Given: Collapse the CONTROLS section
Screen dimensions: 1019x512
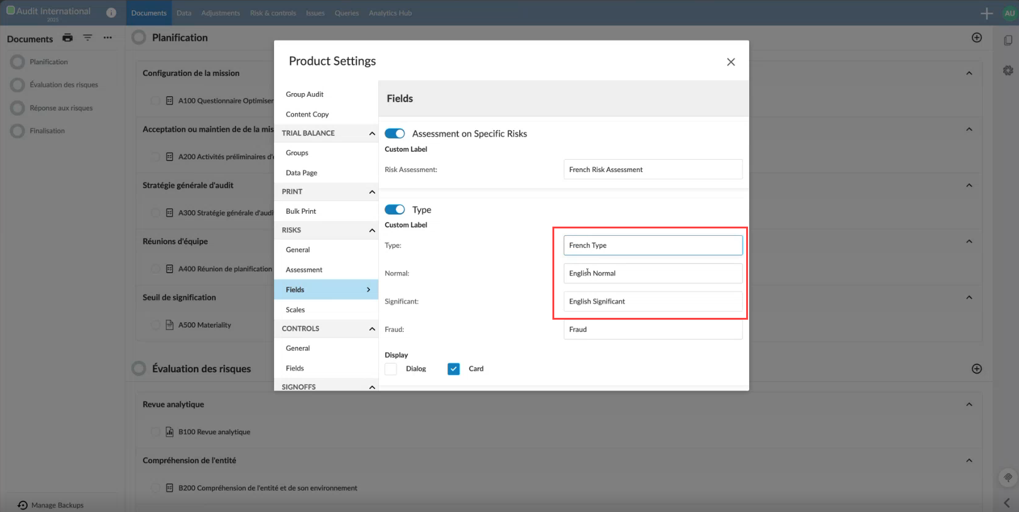Looking at the screenshot, I should pyautogui.click(x=372, y=329).
